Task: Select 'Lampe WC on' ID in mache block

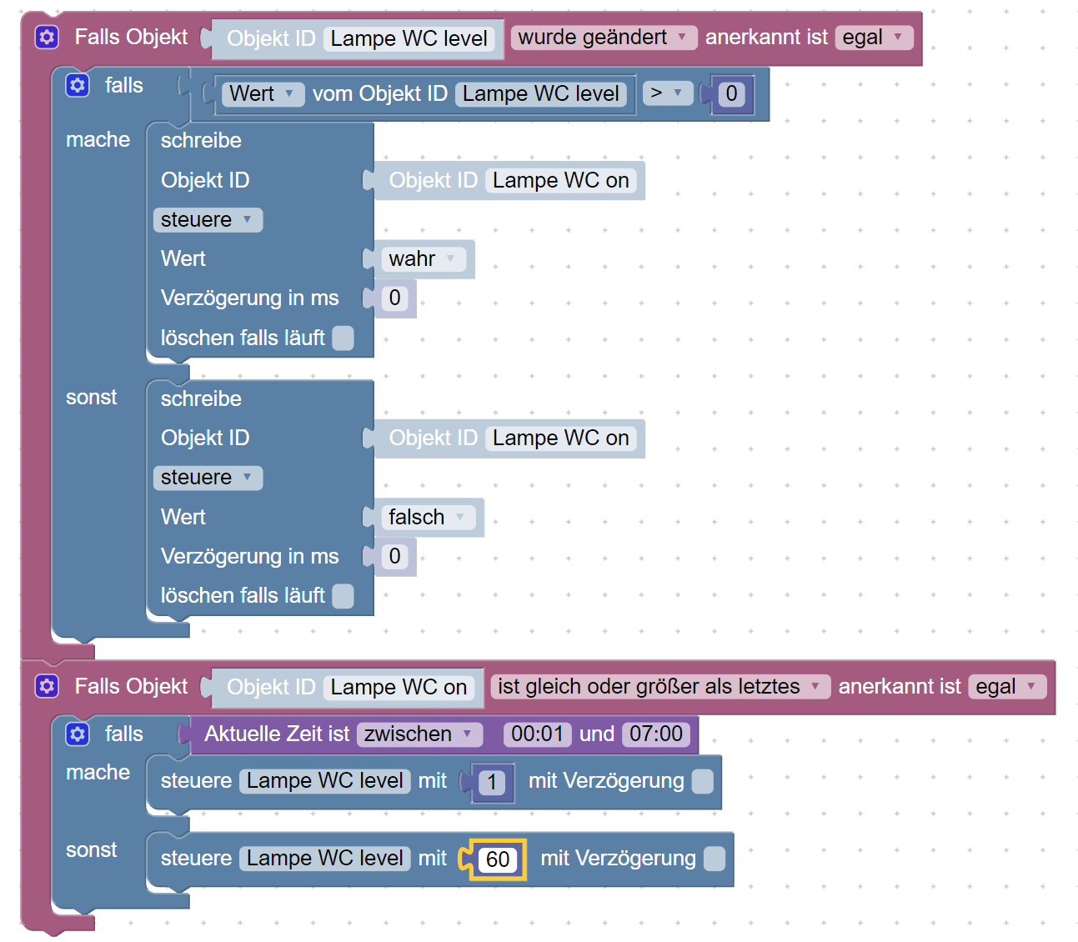Action: [x=560, y=181]
